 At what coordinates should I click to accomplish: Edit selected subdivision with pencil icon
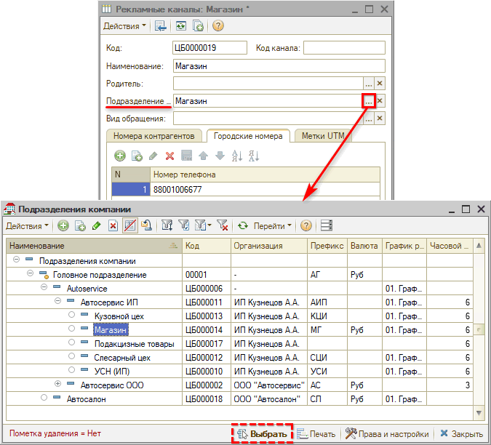coord(97,225)
